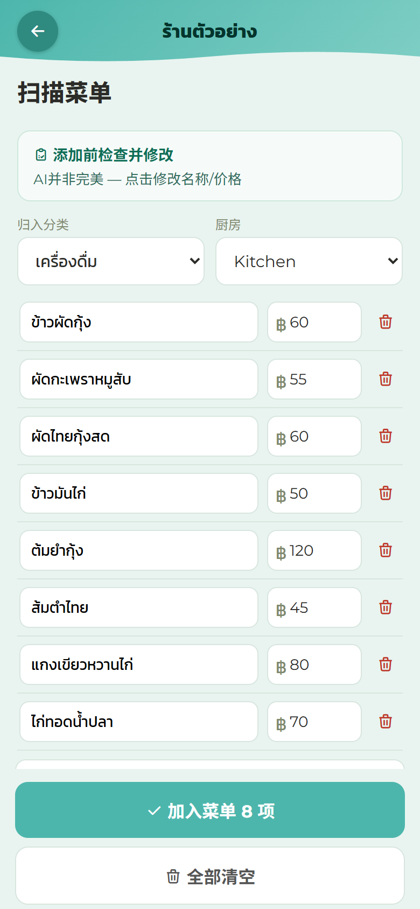Image resolution: width=420 pixels, height=909 pixels.
Task: Edit the price 120 field for ต้มยำกุ้ง
Action: click(314, 550)
